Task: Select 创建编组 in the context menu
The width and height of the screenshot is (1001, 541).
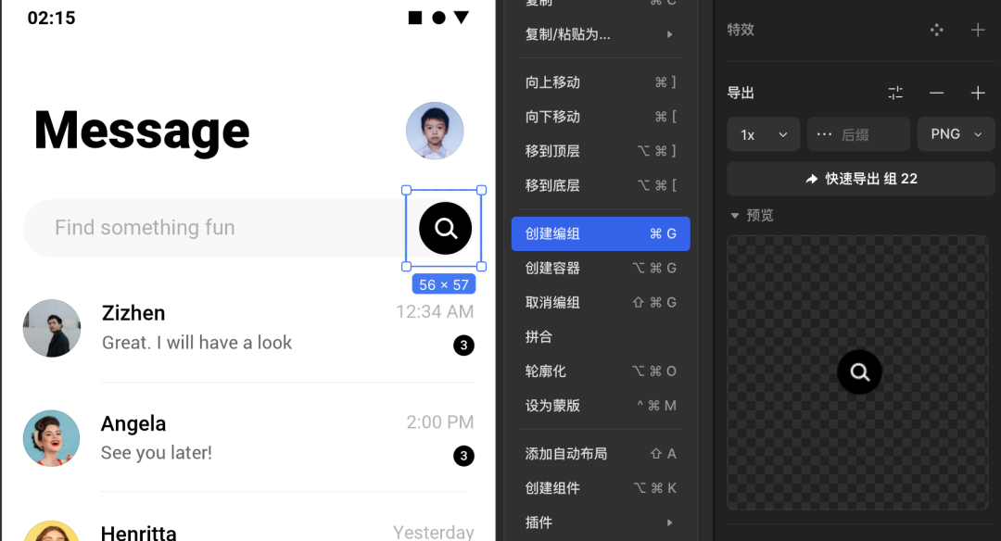Action: coord(600,233)
